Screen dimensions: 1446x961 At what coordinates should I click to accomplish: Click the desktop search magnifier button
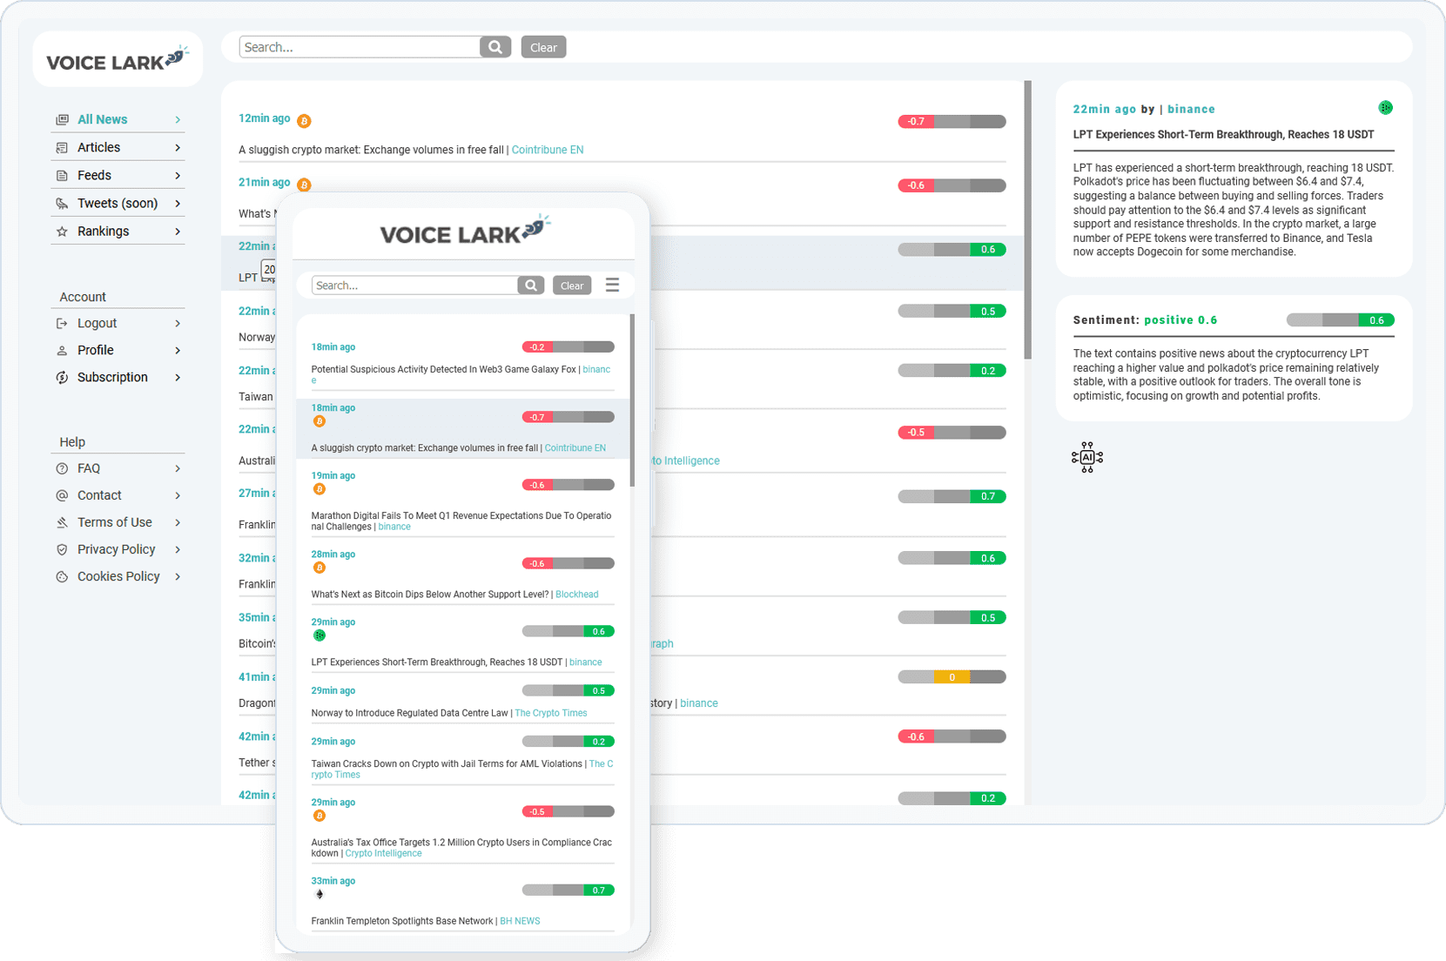click(x=494, y=47)
